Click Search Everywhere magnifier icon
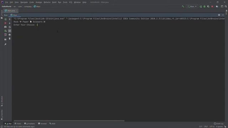Viewport: 228px width, 128px height. click(x=226, y=6)
